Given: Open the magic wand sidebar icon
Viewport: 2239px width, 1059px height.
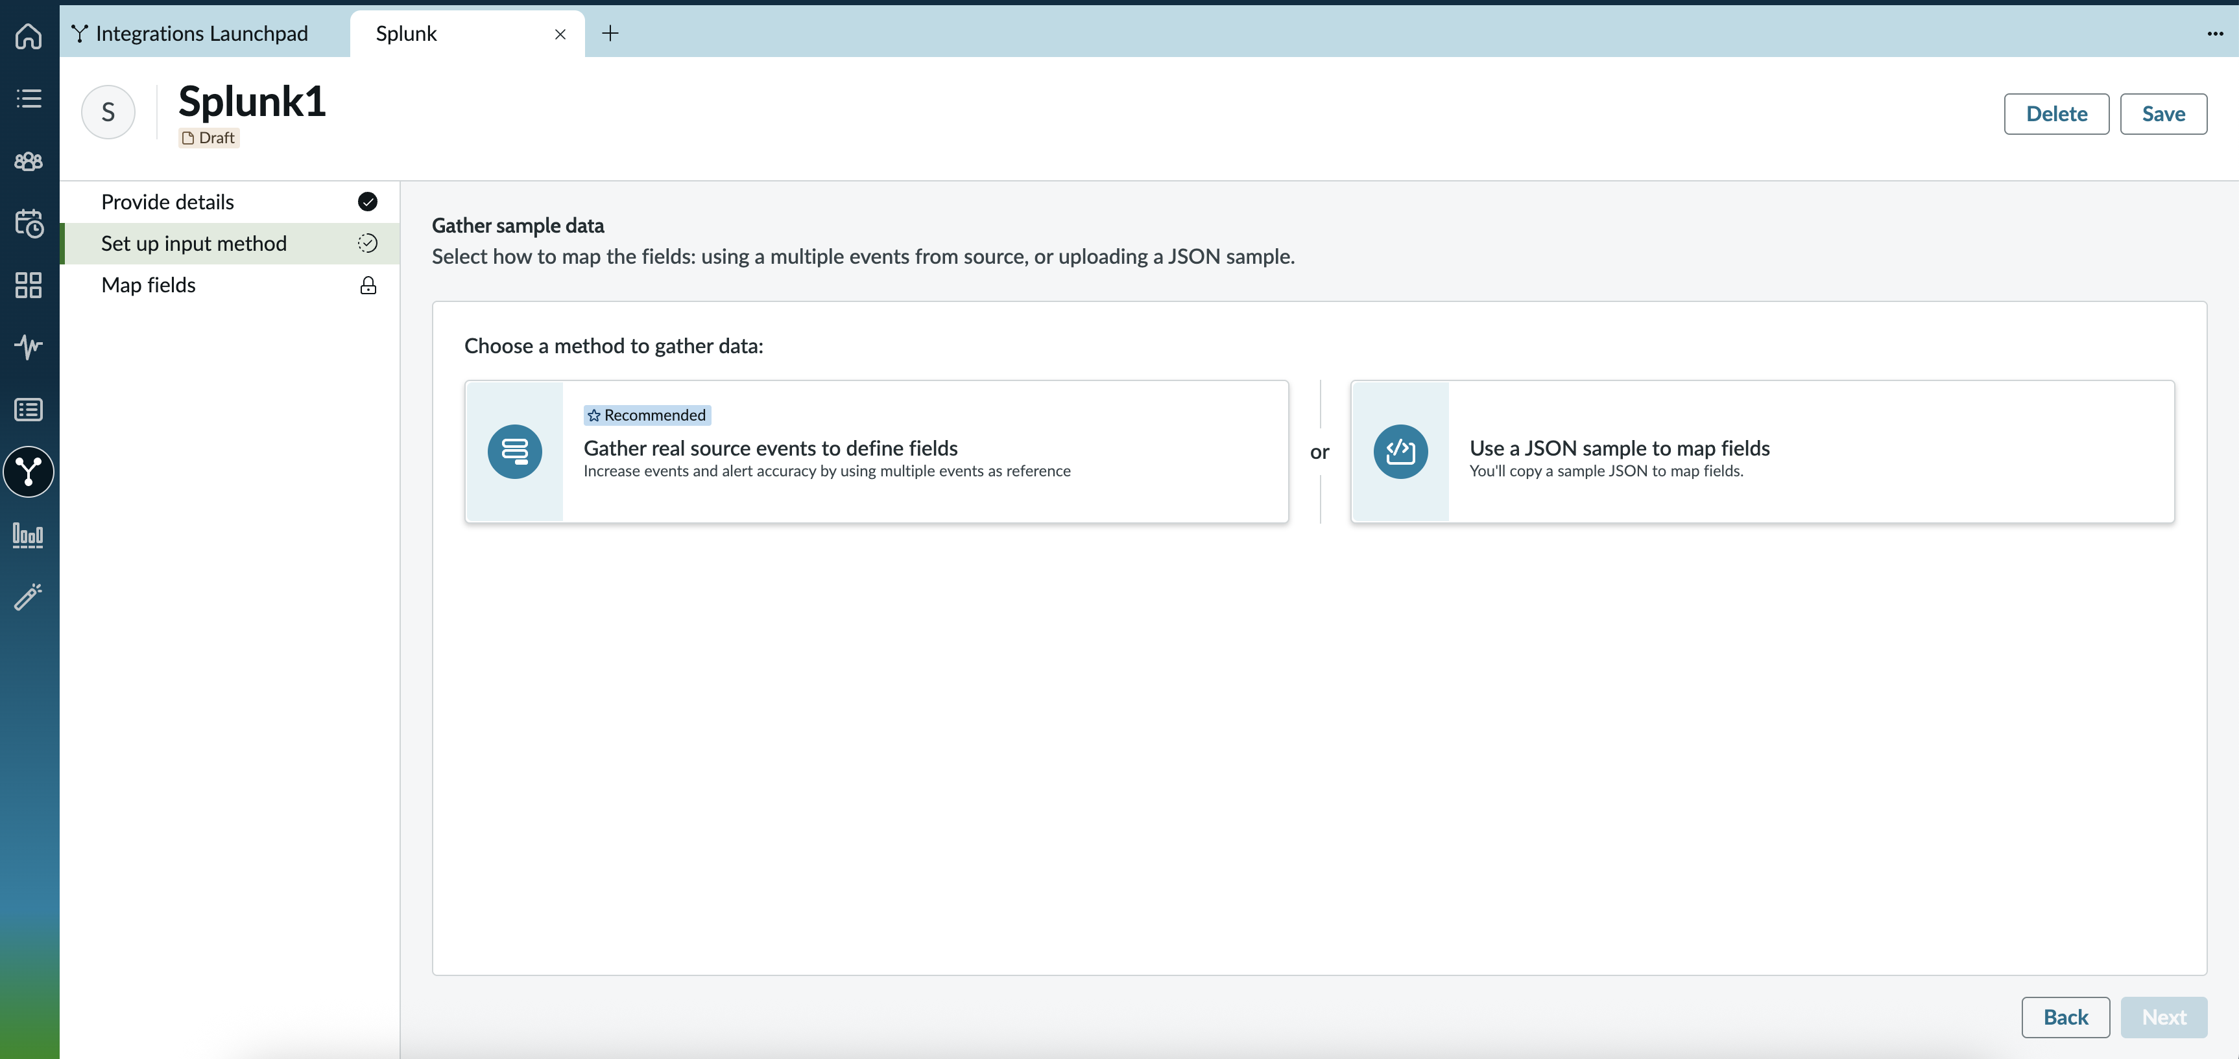Looking at the screenshot, I should [29, 597].
